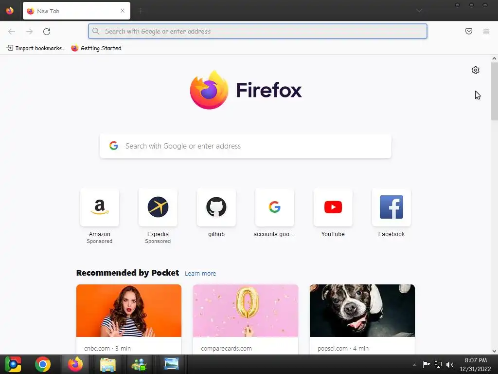Image resolution: width=498 pixels, height=374 pixels.
Task: Open new tab personalize gear icon
Action: [475, 70]
